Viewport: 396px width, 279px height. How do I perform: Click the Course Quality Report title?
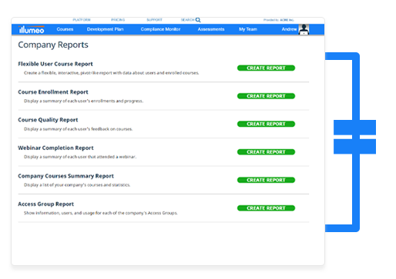click(x=48, y=120)
